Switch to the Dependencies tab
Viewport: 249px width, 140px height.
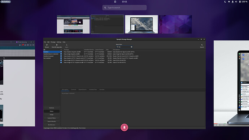(82, 89)
